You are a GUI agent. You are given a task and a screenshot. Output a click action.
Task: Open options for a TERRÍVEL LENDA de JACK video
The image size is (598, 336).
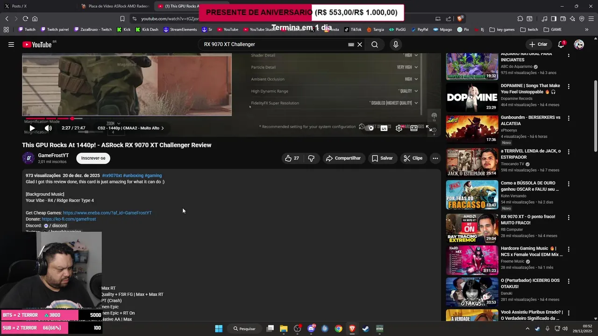point(569,152)
